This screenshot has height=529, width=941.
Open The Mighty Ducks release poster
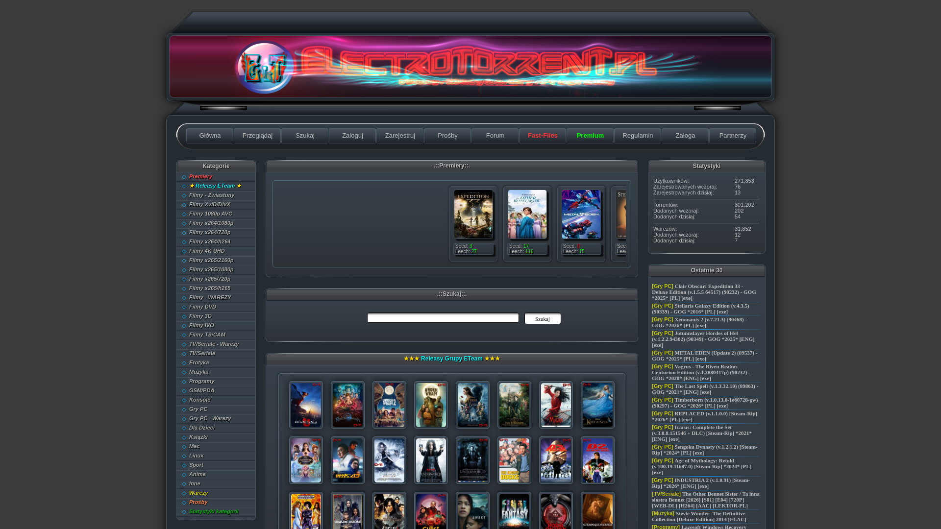coord(514,460)
